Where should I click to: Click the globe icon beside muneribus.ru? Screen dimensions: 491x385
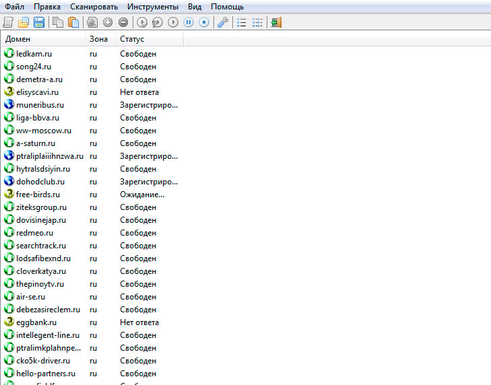(9, 104)
